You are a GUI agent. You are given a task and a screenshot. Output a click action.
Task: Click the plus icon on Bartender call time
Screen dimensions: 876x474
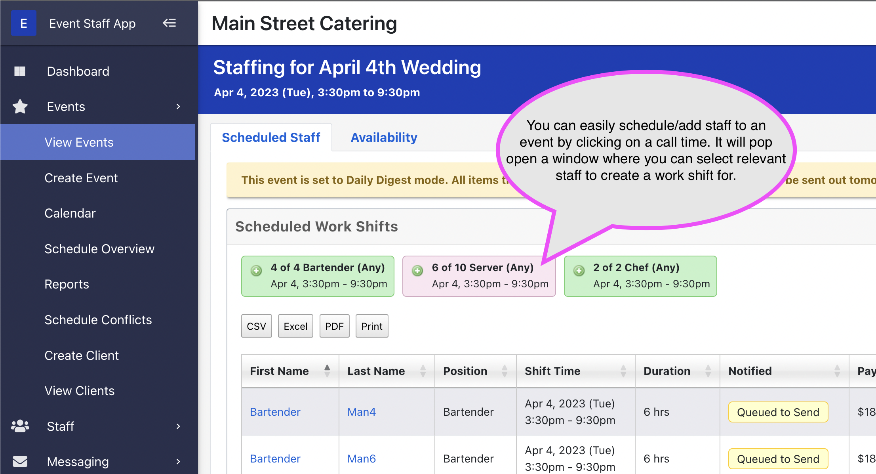[x=256, y=271]
